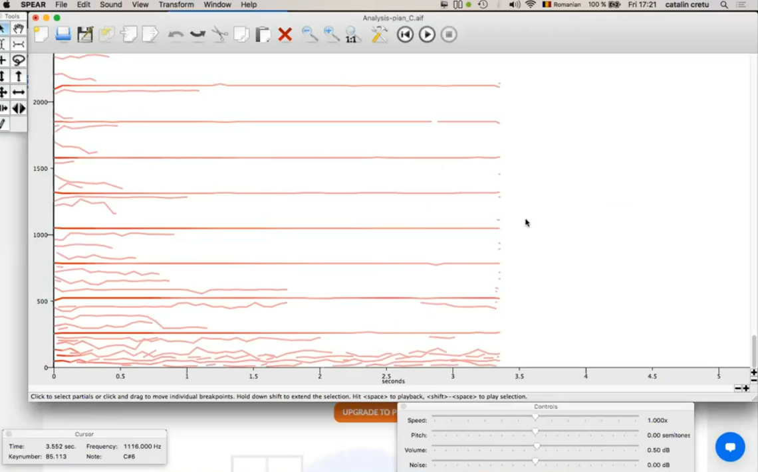Select the lasso selection tool
The height and width of the screenshot is (472, 758).
click(19, 60)
